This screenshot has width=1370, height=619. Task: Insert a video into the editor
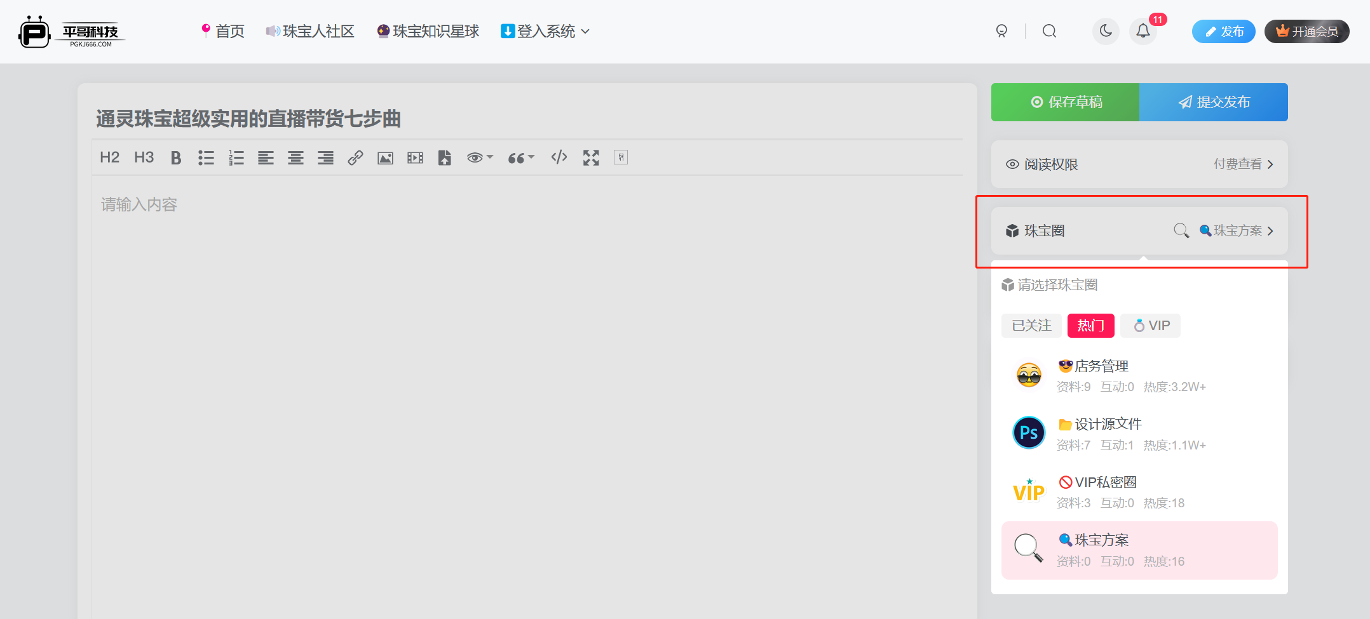click(x=415, y=157)
